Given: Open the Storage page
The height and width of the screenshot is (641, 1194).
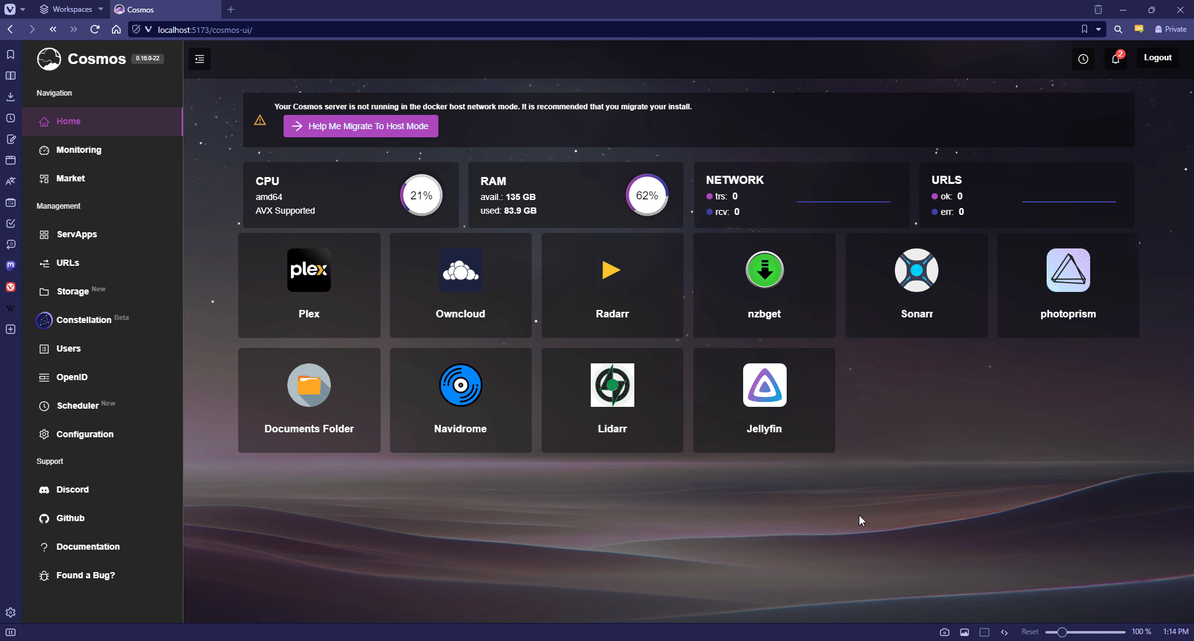Looking at the screenshot, I should point(103,291).
